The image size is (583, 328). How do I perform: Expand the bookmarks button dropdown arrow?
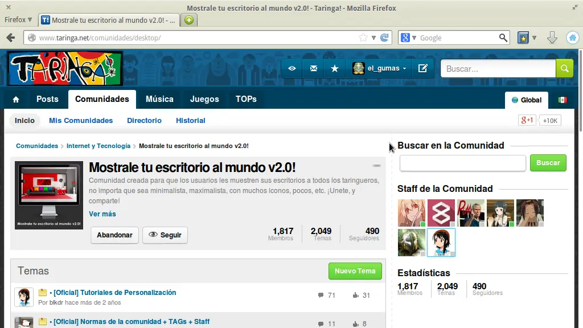point(534,38)
